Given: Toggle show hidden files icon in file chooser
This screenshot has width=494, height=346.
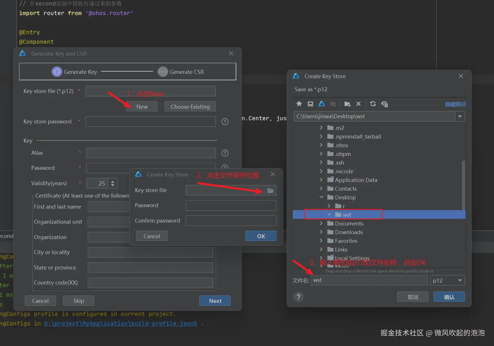Looking at the screenshot, I should click(x=385, y=104).
